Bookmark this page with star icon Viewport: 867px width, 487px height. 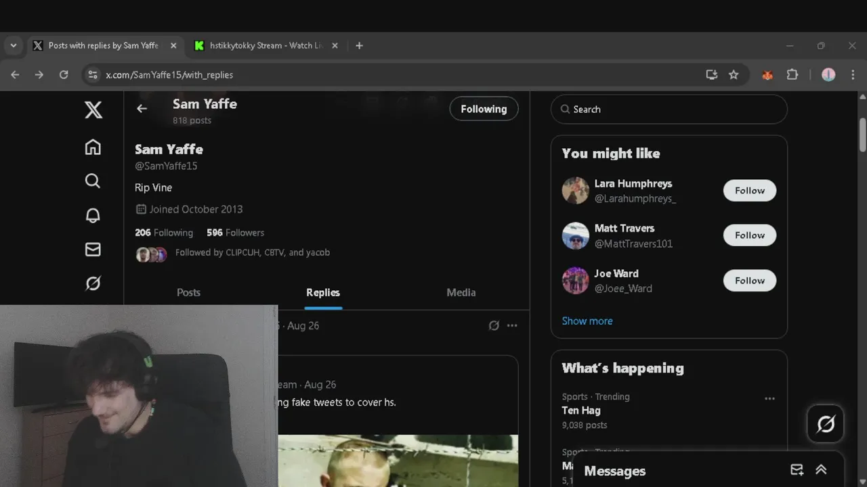click(734, 75)
